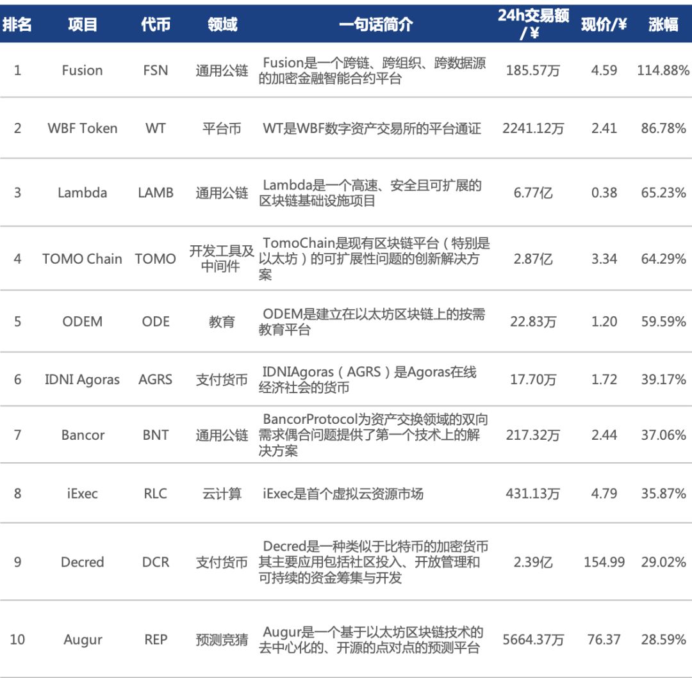Click the LAMB token cell
The height and width of the screenshot is (678, 692).
tap(155, 193)
